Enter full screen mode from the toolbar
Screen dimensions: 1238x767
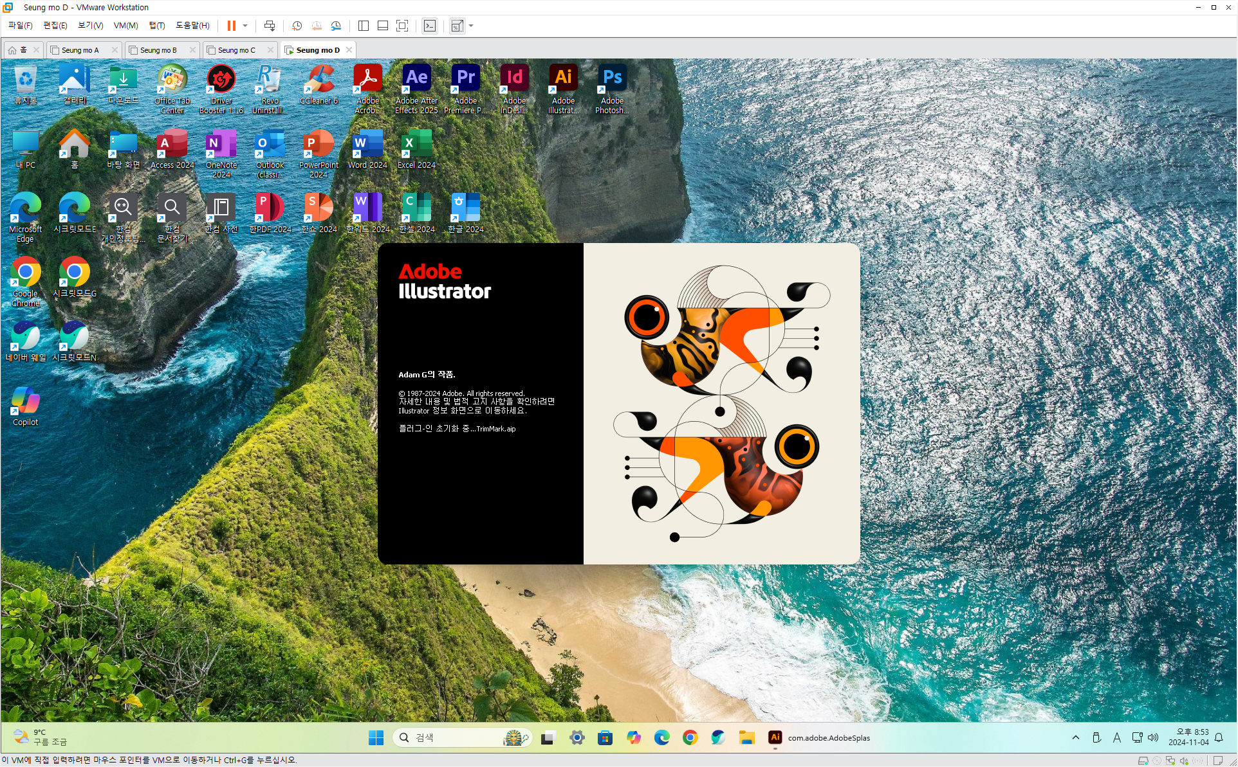point(402,26)
